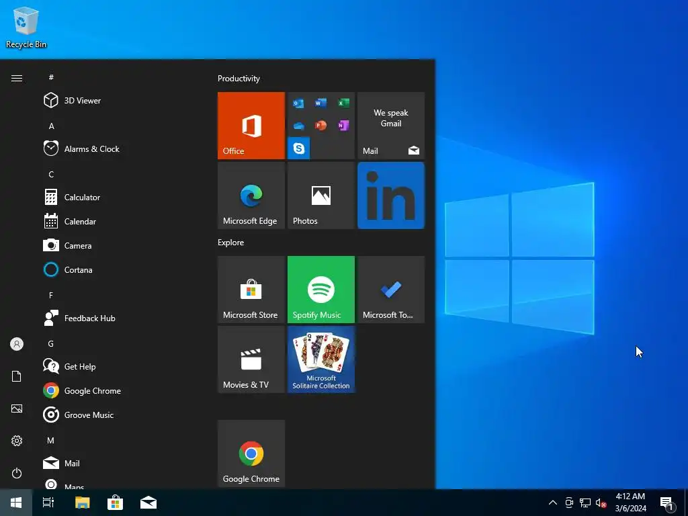Click the network status tray icon
This screenshot has height=516, width=688.
[585, 503]
